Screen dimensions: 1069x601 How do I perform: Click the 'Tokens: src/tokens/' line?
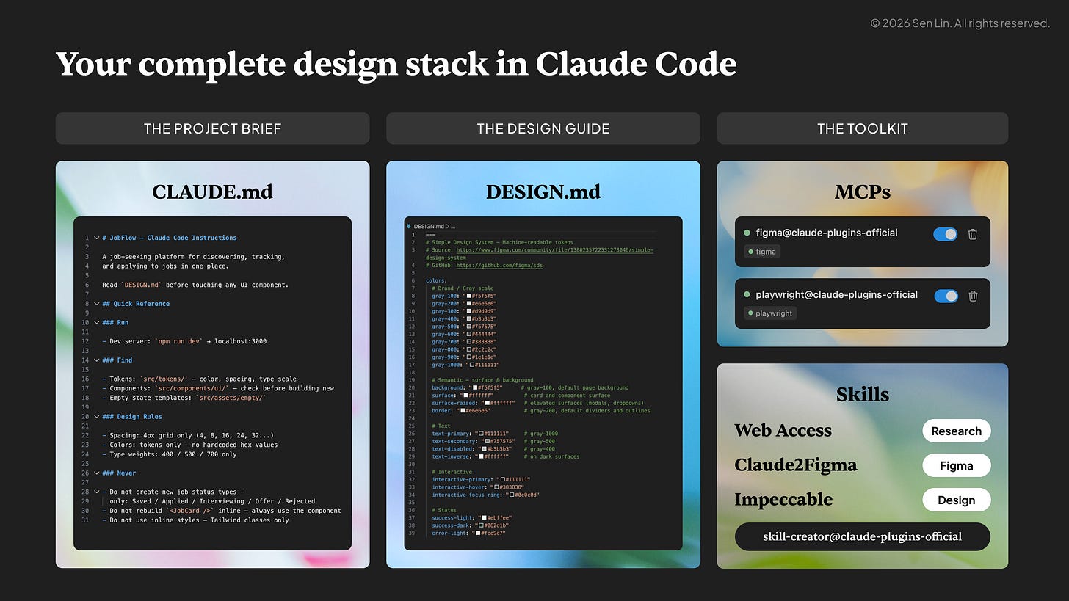click(200, 379)
